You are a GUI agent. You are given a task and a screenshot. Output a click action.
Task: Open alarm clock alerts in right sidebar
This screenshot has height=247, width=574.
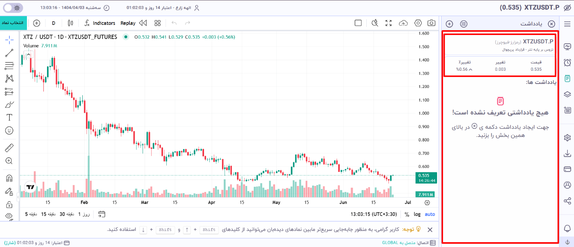567,63
